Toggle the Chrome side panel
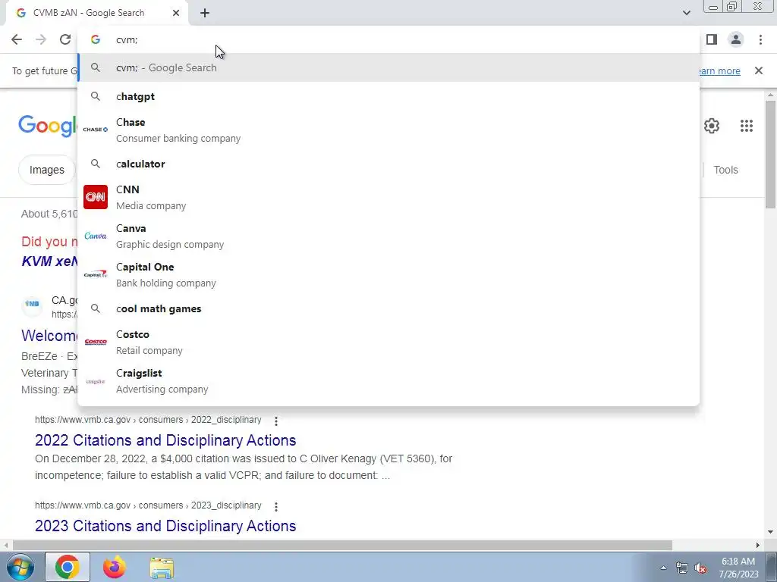The image size is (777, 582). (x=712, y=39)
